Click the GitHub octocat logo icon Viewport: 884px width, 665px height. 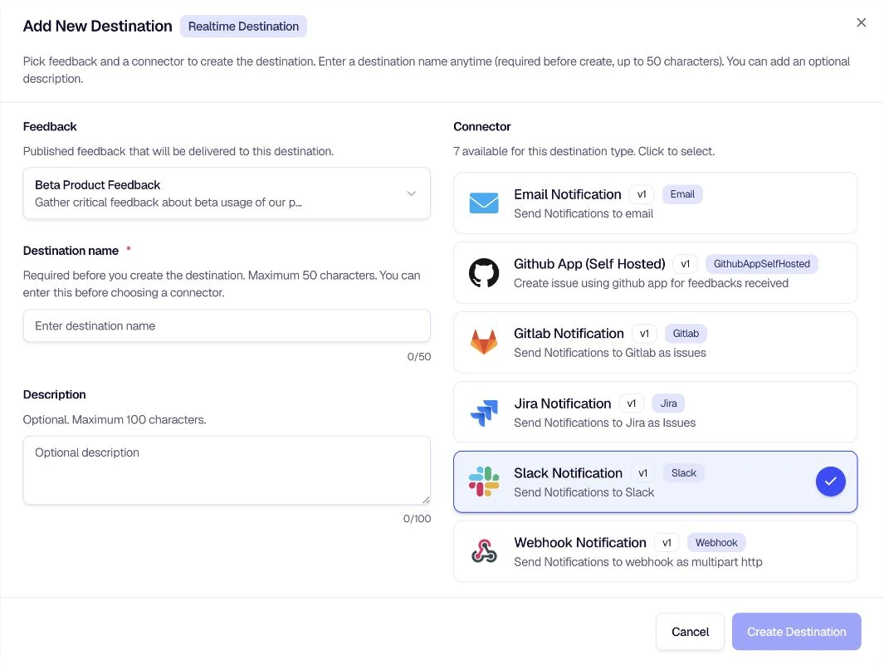484,273
